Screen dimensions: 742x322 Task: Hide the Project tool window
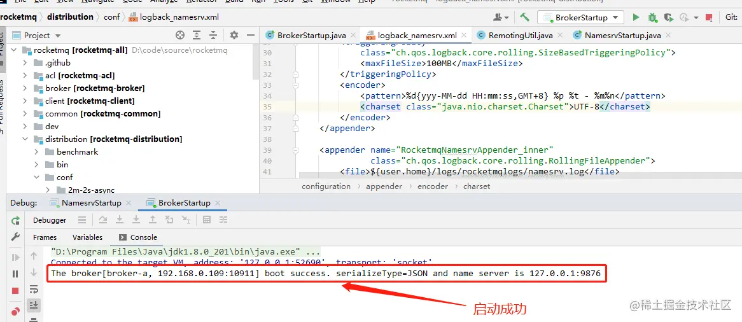(x=251, y=35)
